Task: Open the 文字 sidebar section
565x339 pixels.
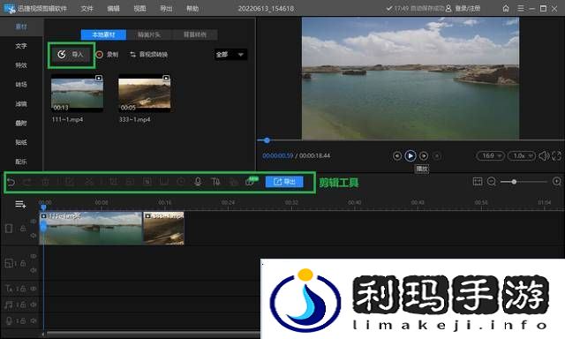Action: [21, 46]
